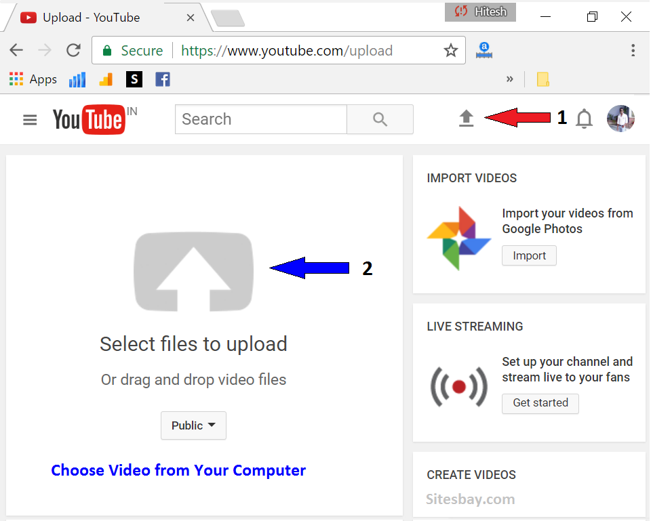
Task: Close the Upload - YouTube tab
Action: (190, 18)
